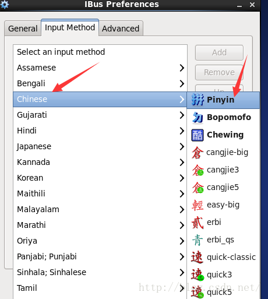This screenshot has width=268, height=299.
Task: Expand Maithili submenu arrow
Action: 182,194
